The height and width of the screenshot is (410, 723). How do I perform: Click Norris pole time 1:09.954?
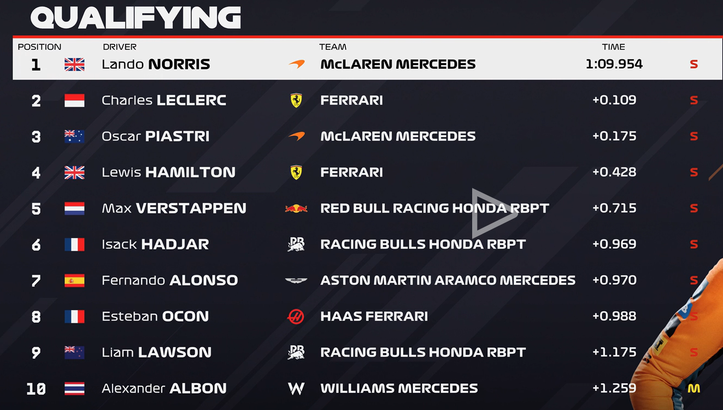[614, 64]
